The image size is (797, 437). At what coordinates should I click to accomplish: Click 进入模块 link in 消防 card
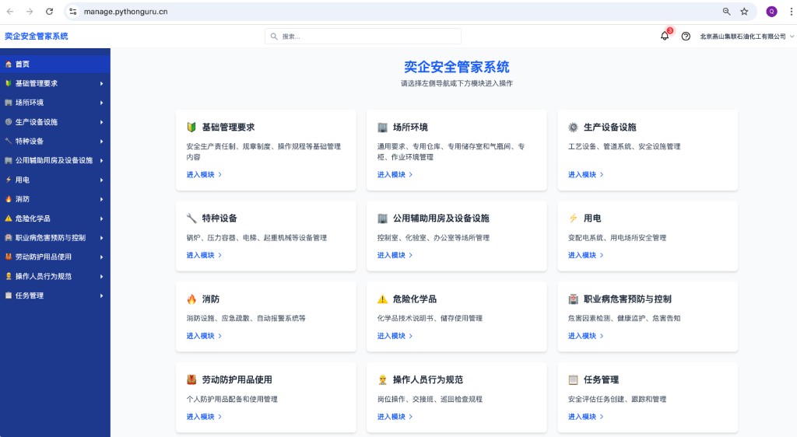204,336
